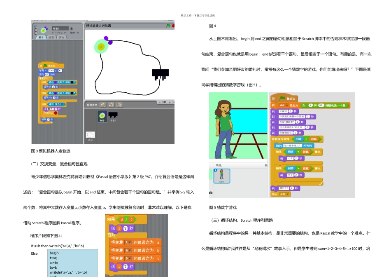This screenshot has width=391, height=277.
Task: Click '小了' text field in say block
Action: tap(290, 158)
